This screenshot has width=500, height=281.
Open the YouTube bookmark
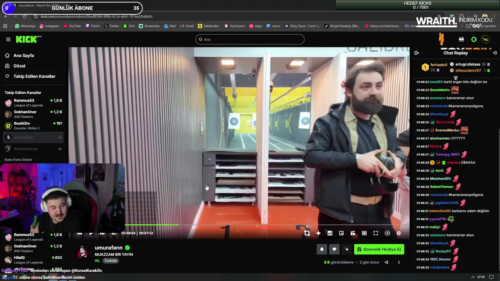[72, 26]
